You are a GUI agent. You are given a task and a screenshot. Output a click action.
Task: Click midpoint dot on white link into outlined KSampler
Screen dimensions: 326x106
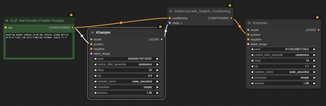82,36
